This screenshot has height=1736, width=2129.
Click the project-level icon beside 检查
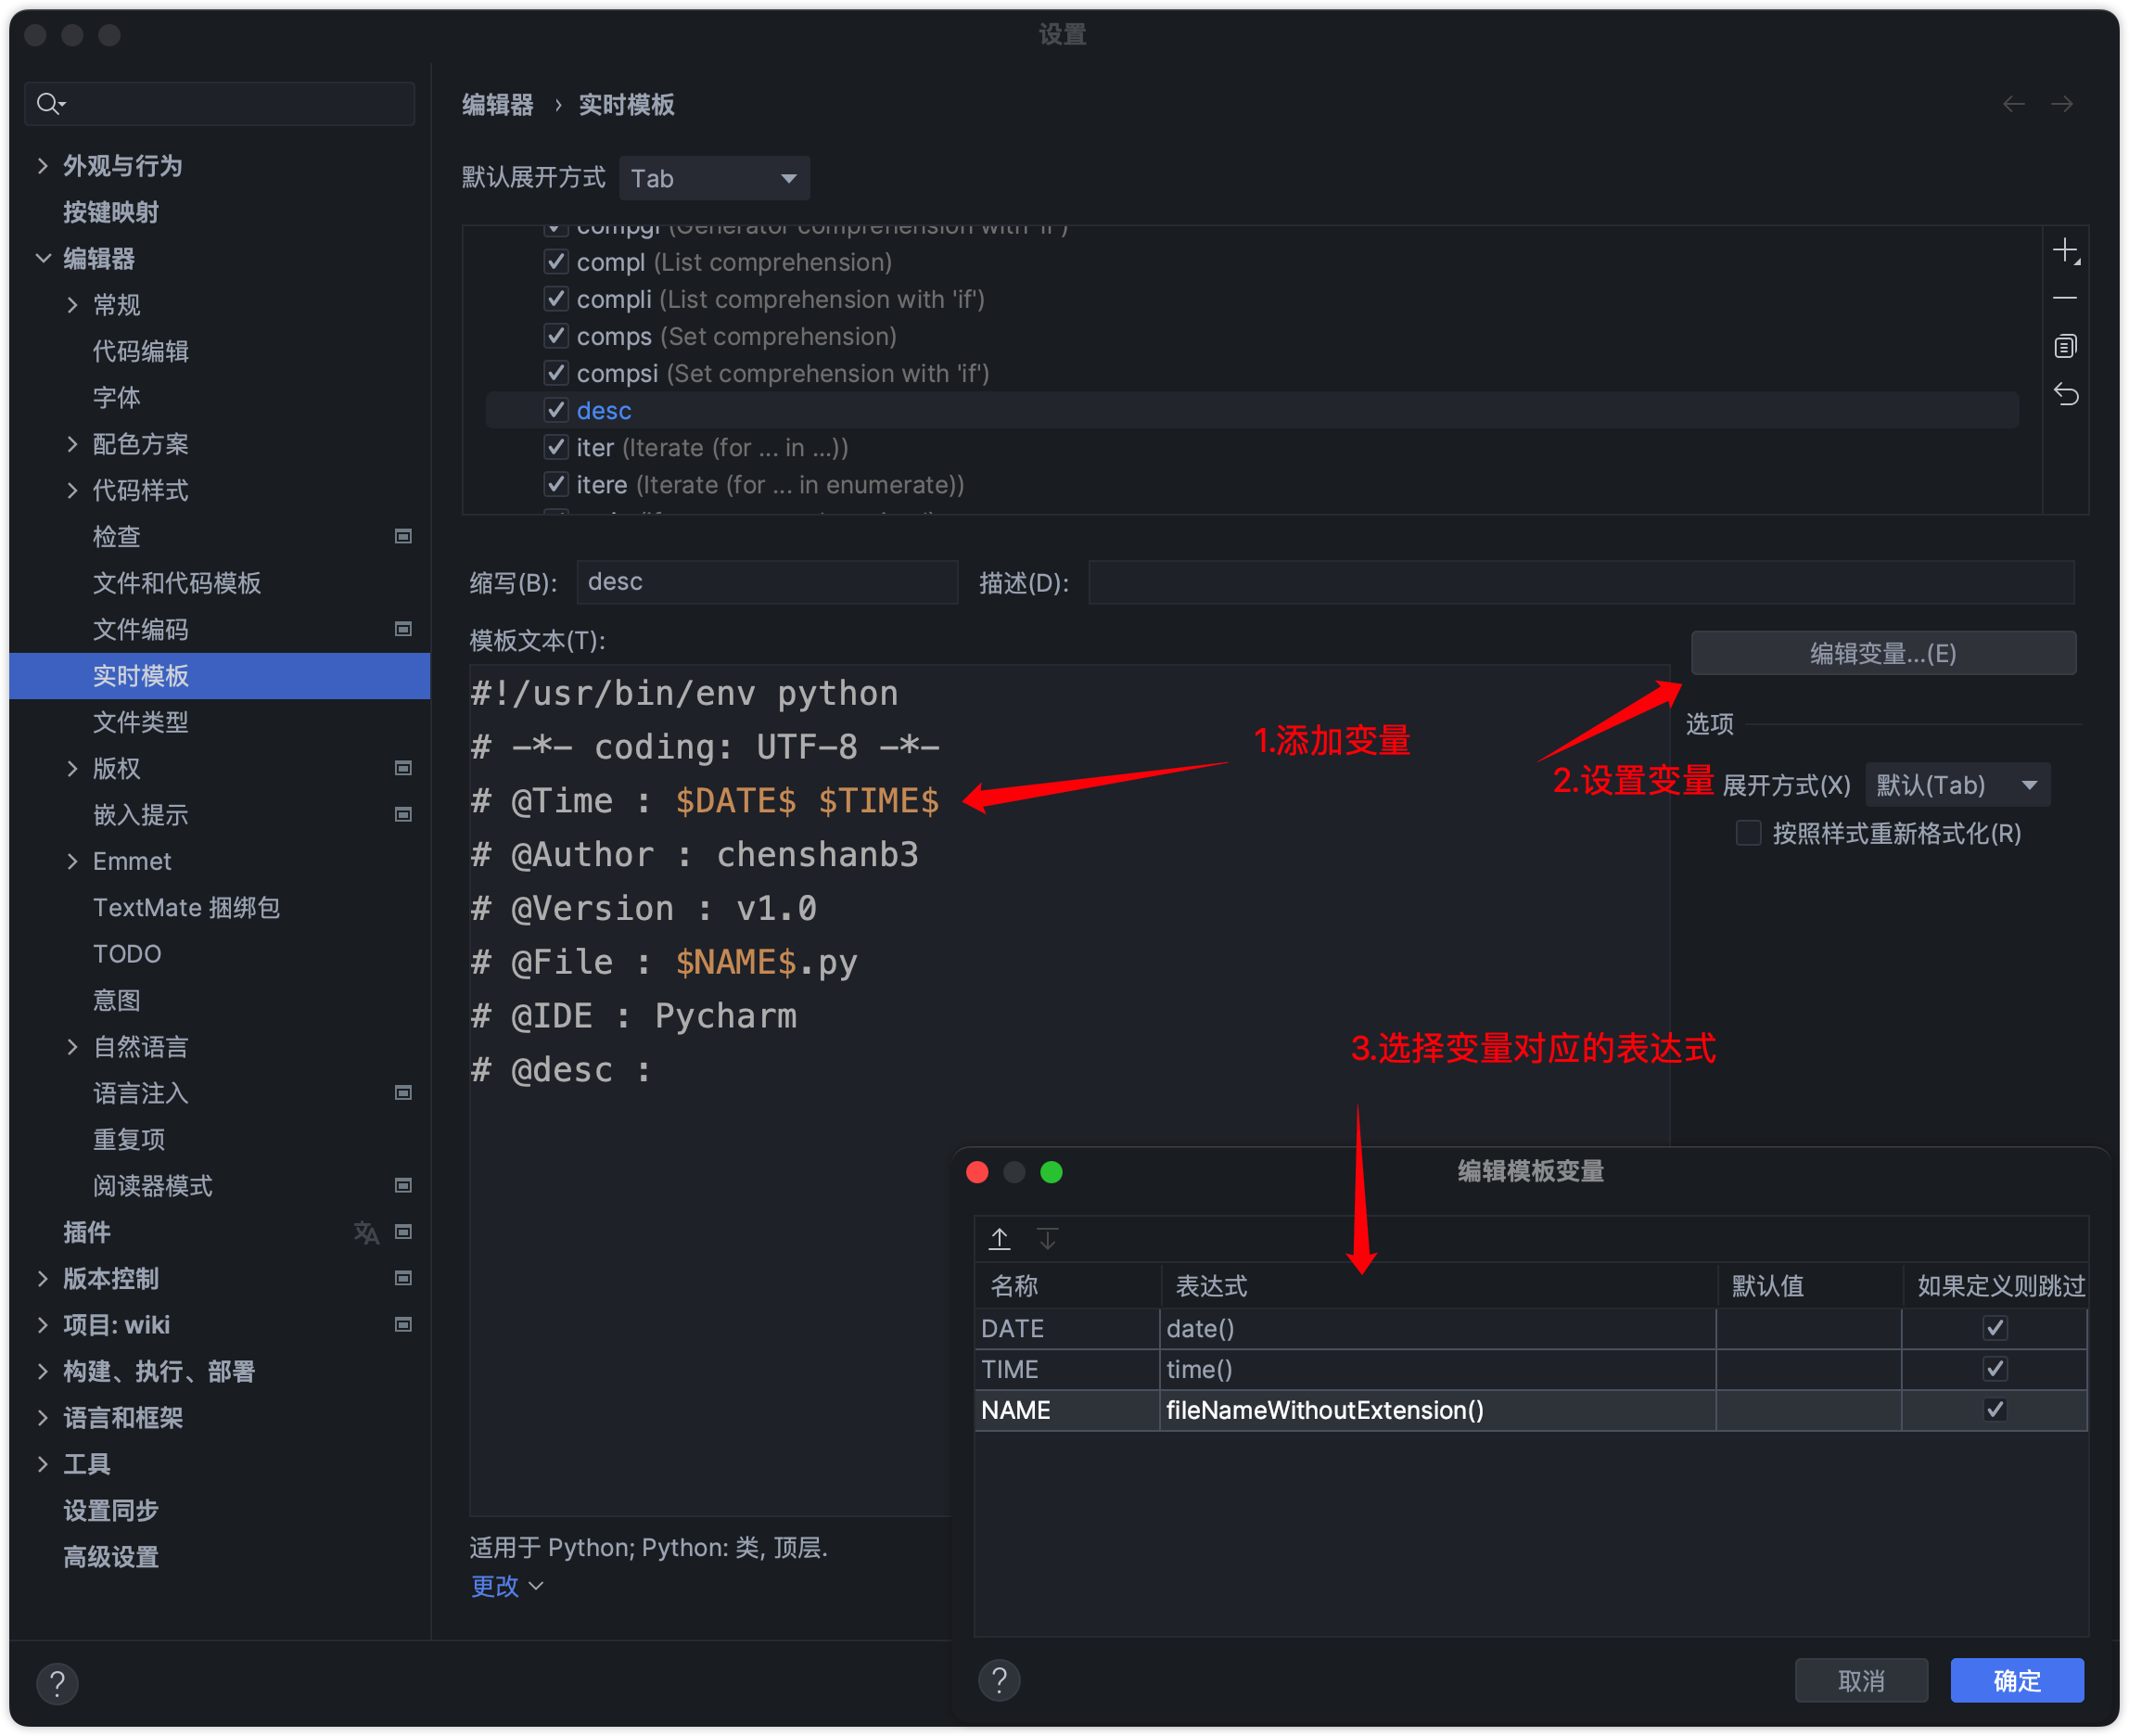[403, 536]
